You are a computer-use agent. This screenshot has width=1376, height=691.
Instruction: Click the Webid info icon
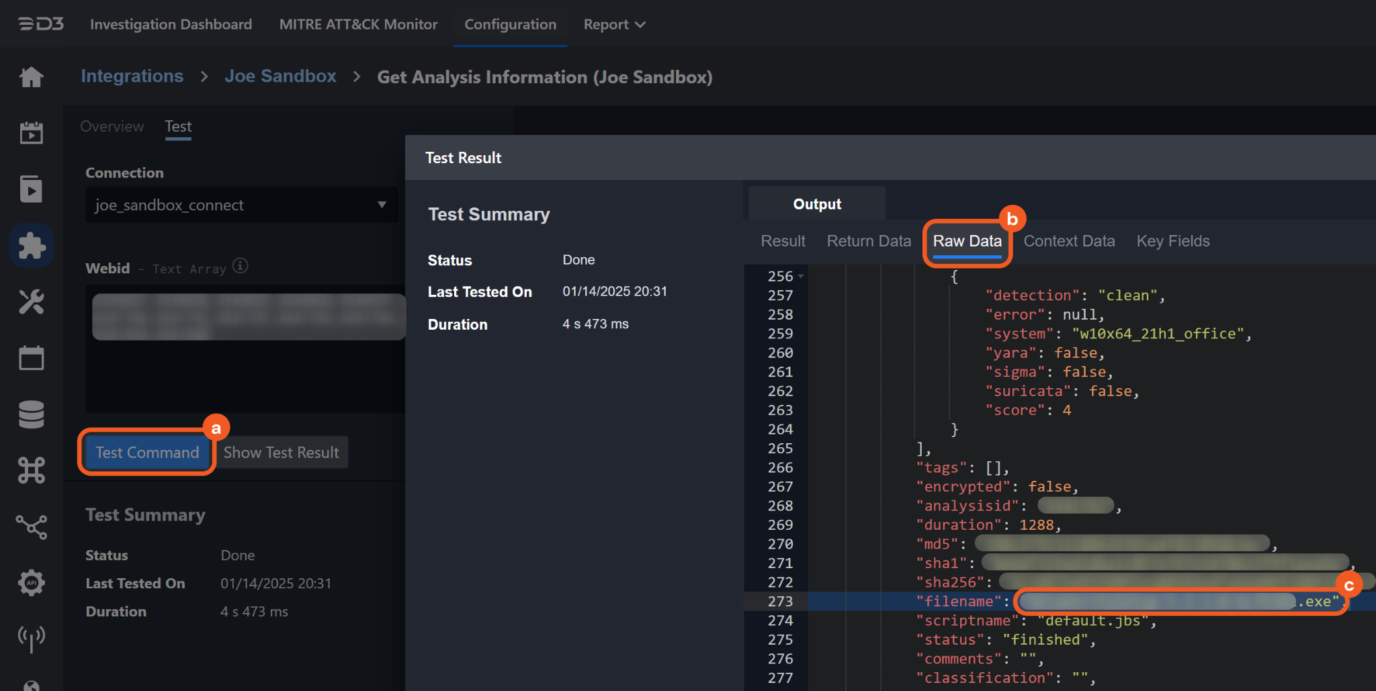[241, 266]
